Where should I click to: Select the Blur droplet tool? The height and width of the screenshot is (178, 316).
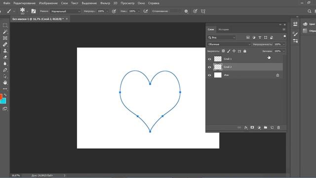tap(5, 63)
